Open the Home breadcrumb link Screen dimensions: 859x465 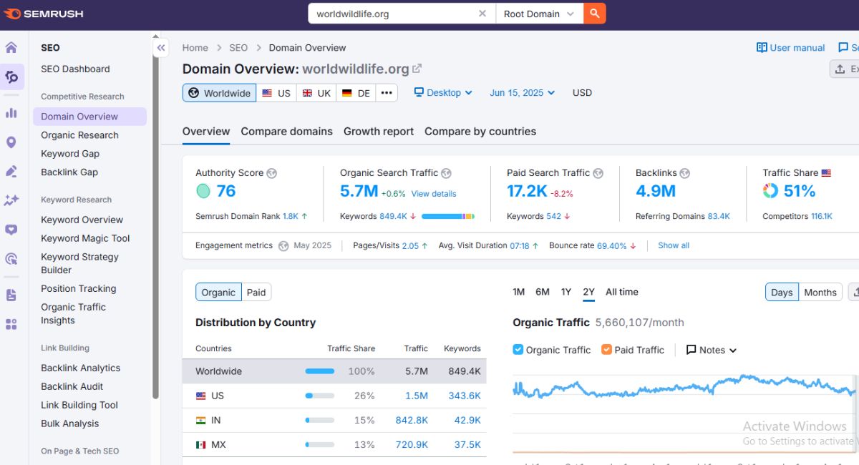point(195,48)
